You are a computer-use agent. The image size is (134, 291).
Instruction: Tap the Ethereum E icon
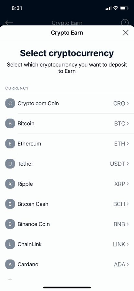pyautogui.click(x=10, y=144)
